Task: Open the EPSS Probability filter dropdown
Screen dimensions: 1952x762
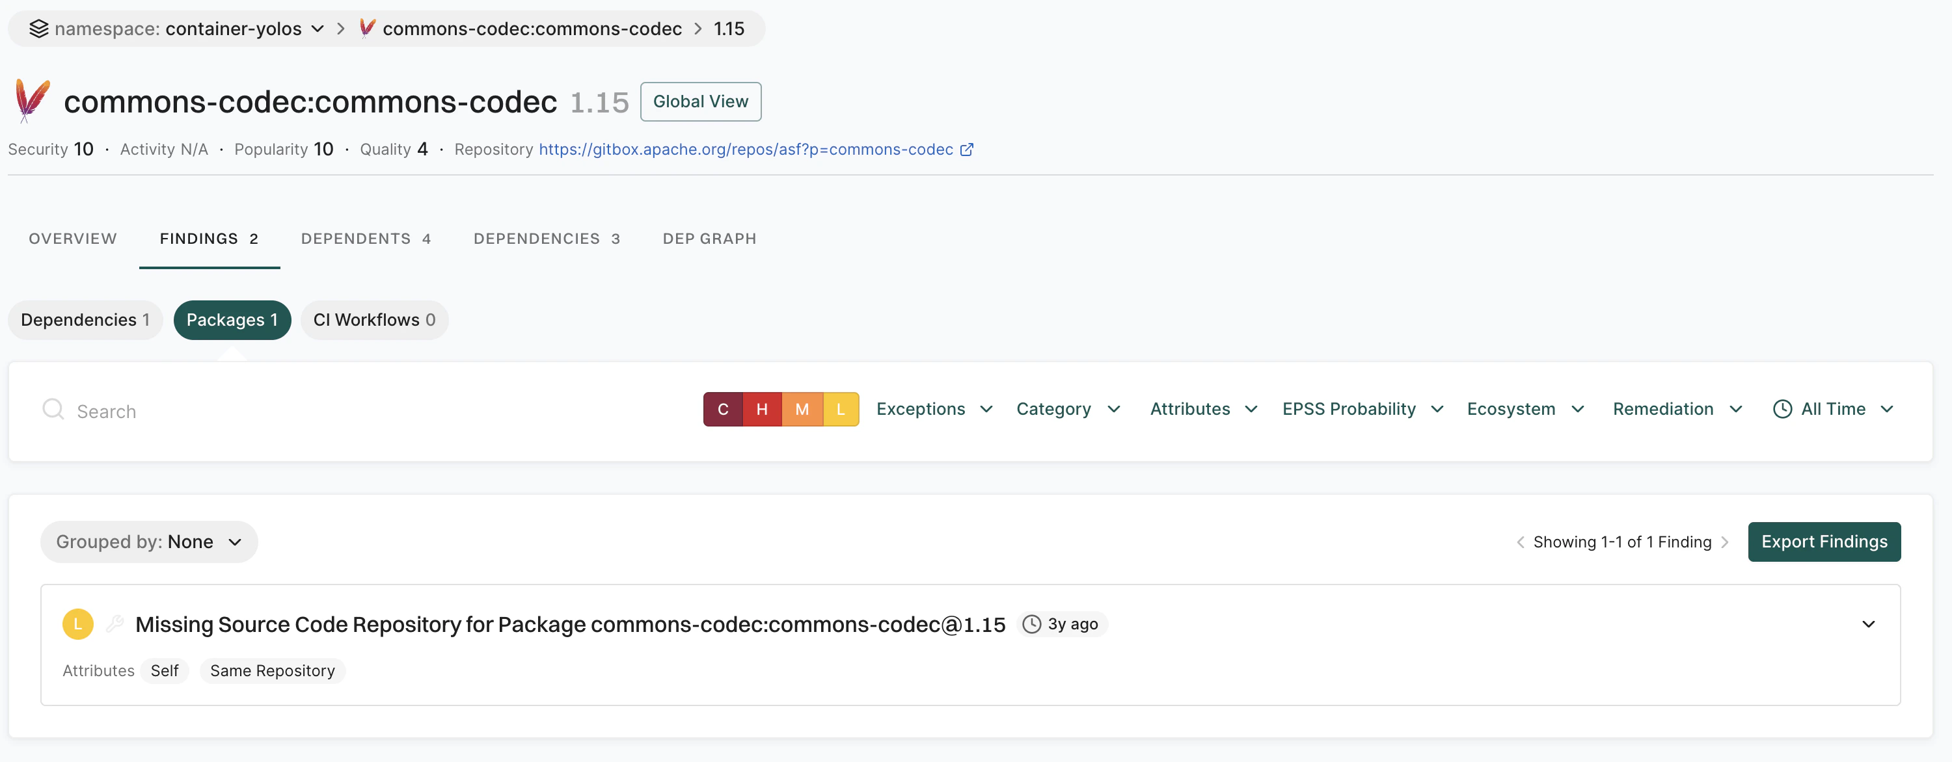Action: click(x=1362, y=409)
